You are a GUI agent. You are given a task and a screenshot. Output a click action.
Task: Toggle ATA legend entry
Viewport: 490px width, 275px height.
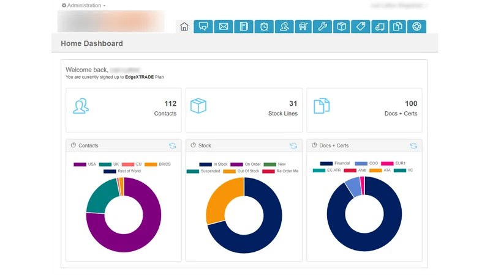pos(380,170)
